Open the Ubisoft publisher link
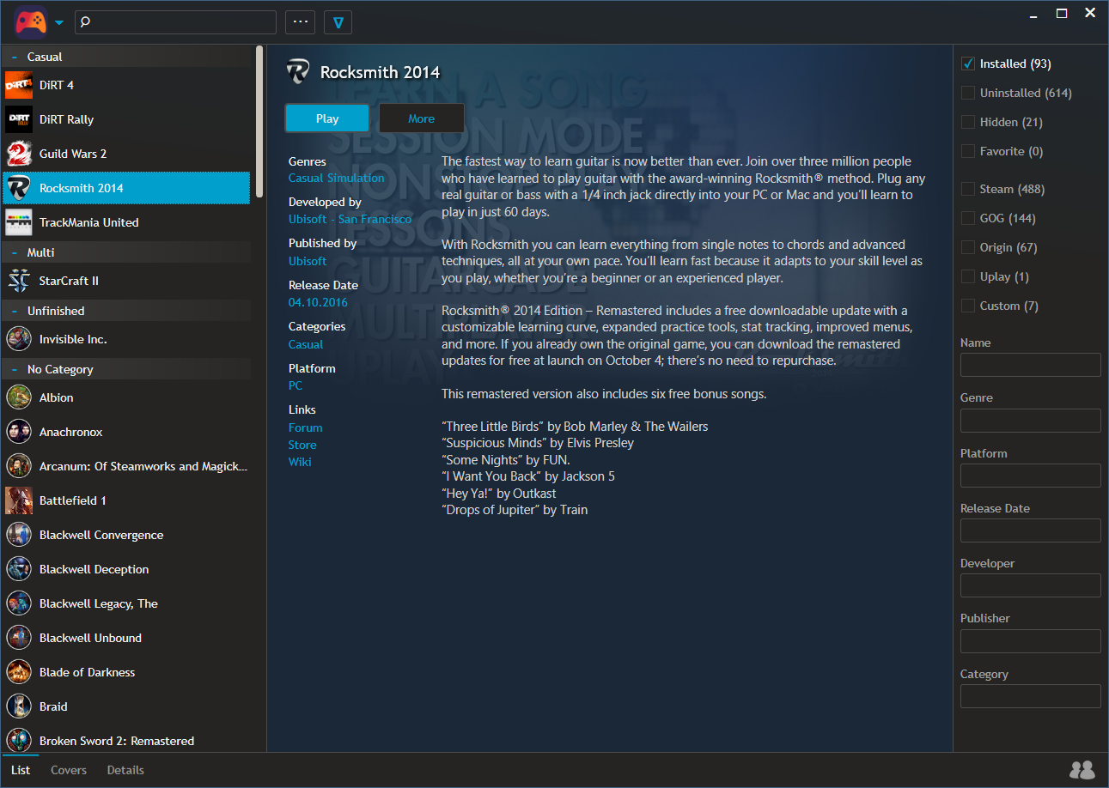1109x788 pixels. point(308,261)
